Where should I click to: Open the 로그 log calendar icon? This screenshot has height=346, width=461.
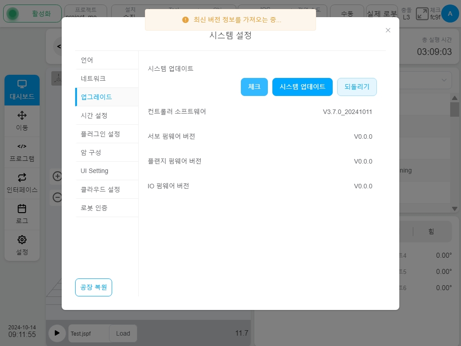coord(22,214)
